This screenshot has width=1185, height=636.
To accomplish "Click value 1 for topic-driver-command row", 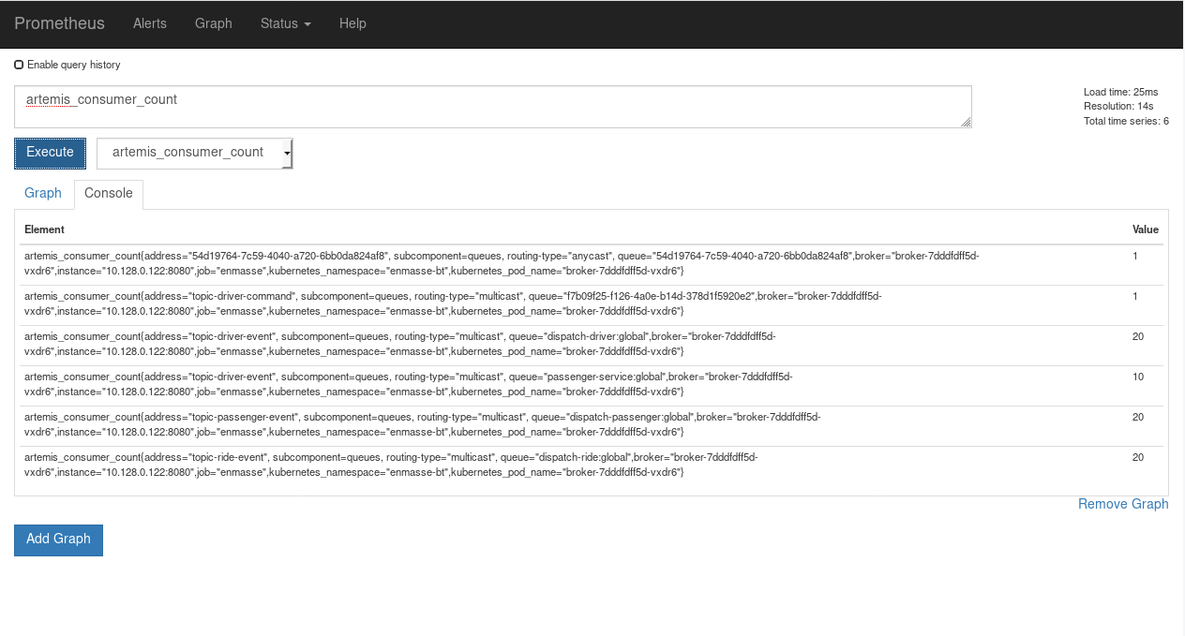I will coord(1135,296).
